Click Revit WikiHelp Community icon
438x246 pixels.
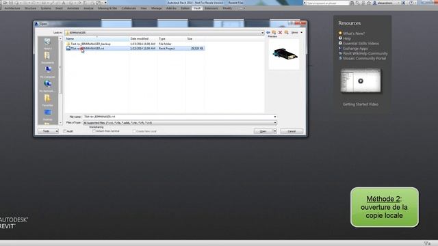click(x=340, y=53)
